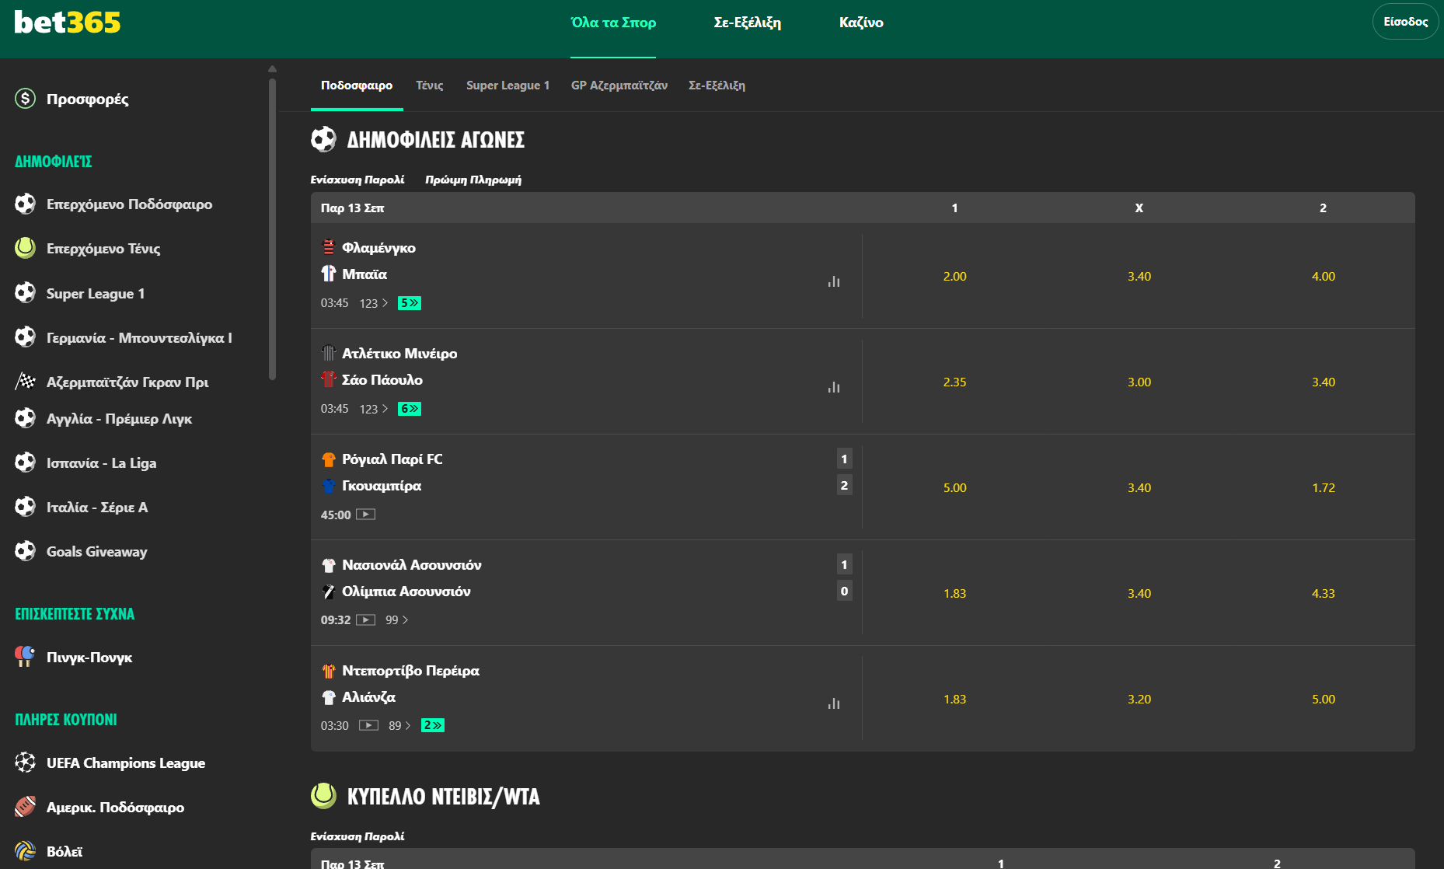Viewport: 1444px width, 869px height.
Task: Click the Γκουαμπίρα blue jersey icon
Action: (329, 486)
